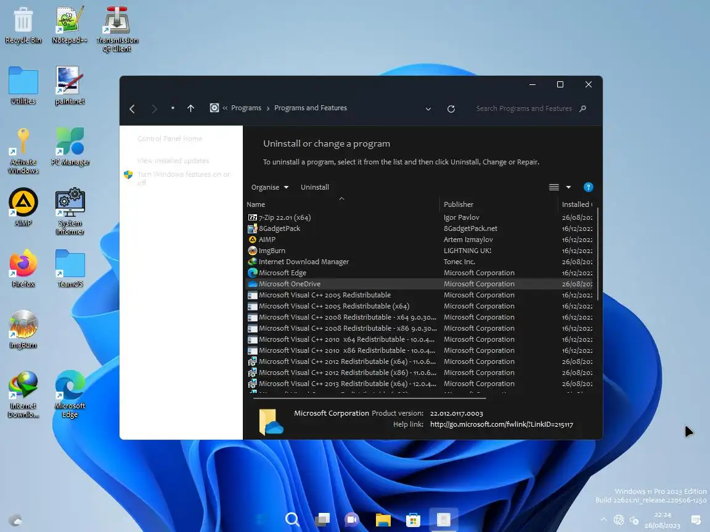
Task: Click the Uninstall toolbar button
Action: (x=315, y=187)
